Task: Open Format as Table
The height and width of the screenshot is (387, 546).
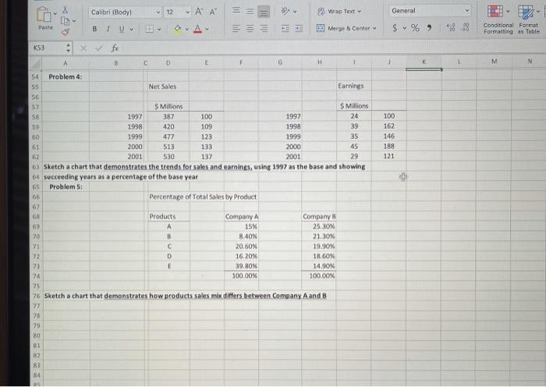Action: [x=528, y=20]
